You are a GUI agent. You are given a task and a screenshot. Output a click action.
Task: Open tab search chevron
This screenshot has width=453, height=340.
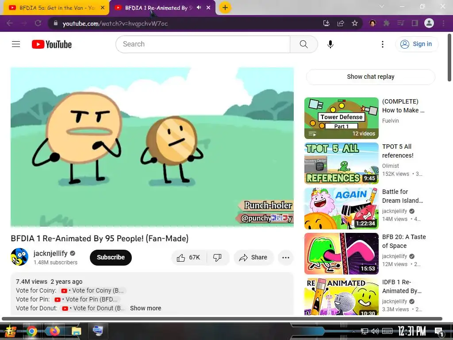tap(382, 6)
